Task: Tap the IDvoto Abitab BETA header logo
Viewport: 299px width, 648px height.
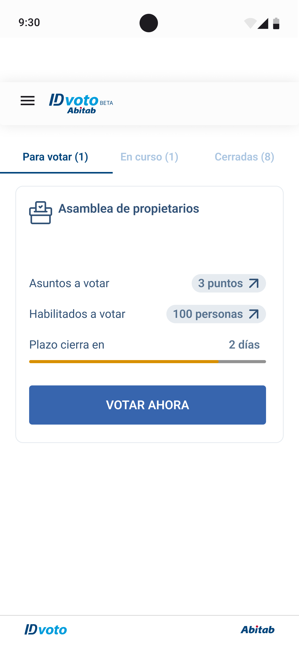Action: point(81,103)
